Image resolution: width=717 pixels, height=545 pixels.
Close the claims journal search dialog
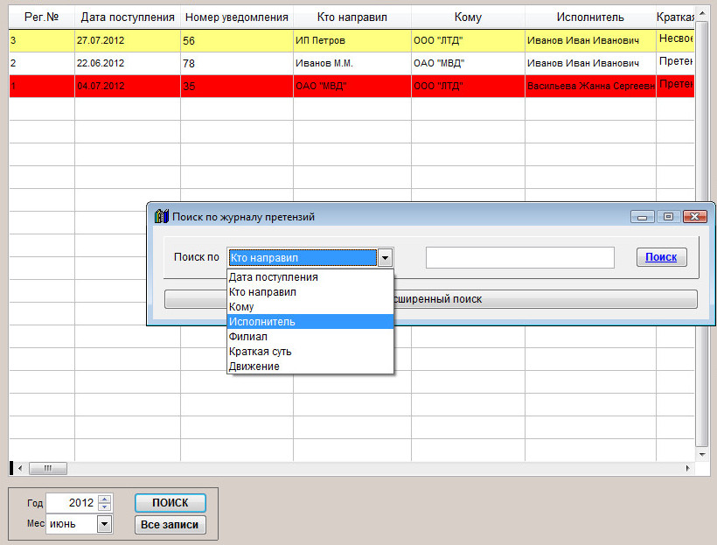tap(694, 216)
